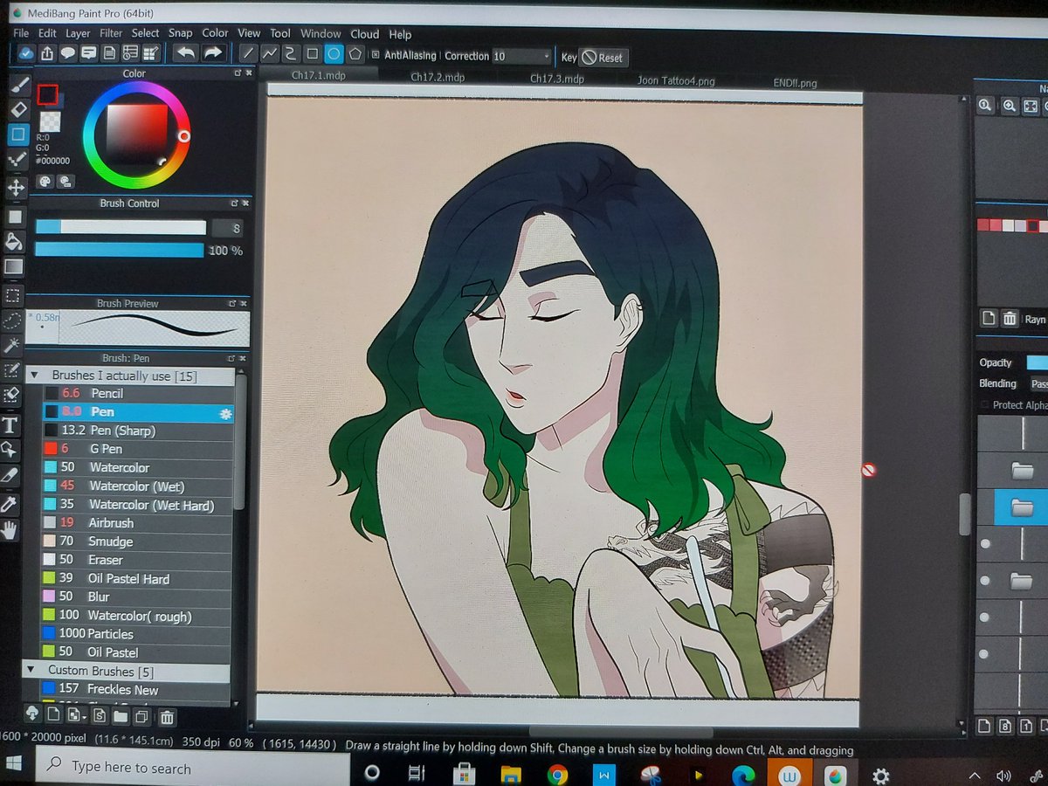Select the rectangular Select tool
The image size is (1048, 786).
click(x=13, y=295)
